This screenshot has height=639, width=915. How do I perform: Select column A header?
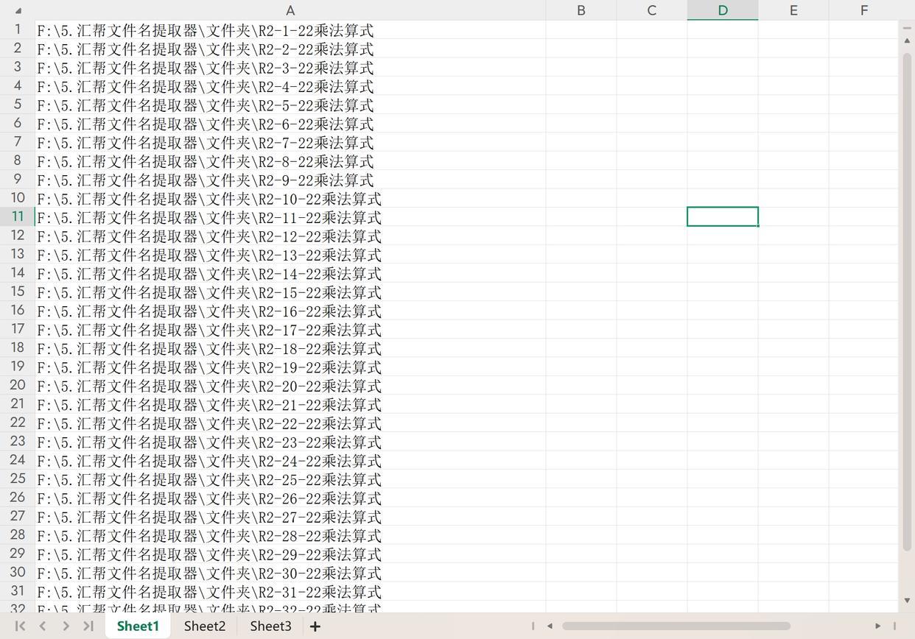pos(290,10)
